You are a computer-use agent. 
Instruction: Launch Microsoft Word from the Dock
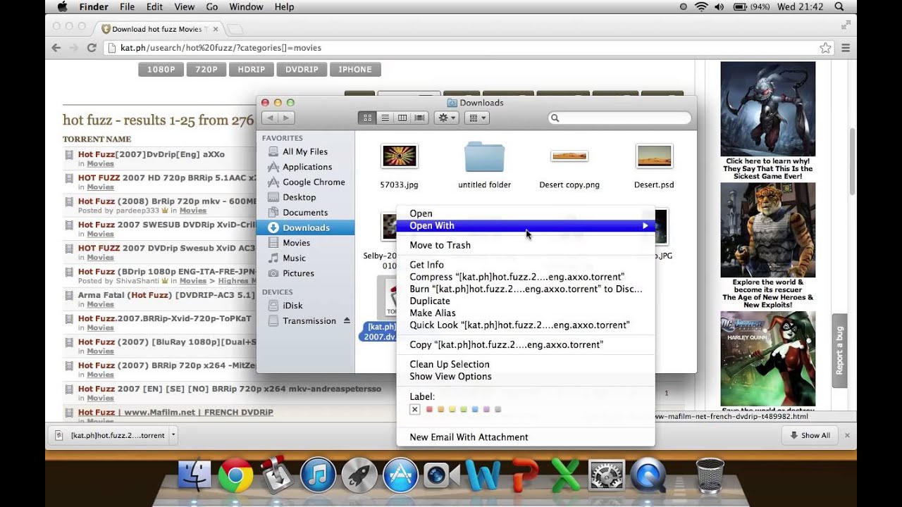pos(483,476)
